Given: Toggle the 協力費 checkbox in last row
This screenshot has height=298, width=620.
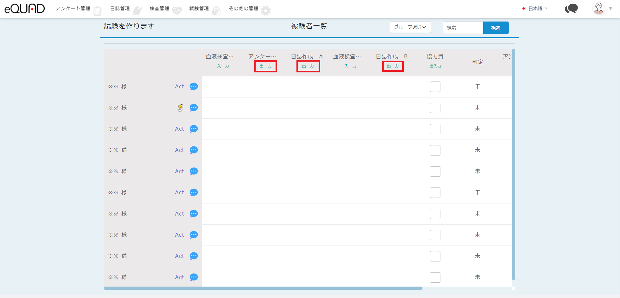Looking at the screenshot, I should pyautogui.click(x=435, y=277).
